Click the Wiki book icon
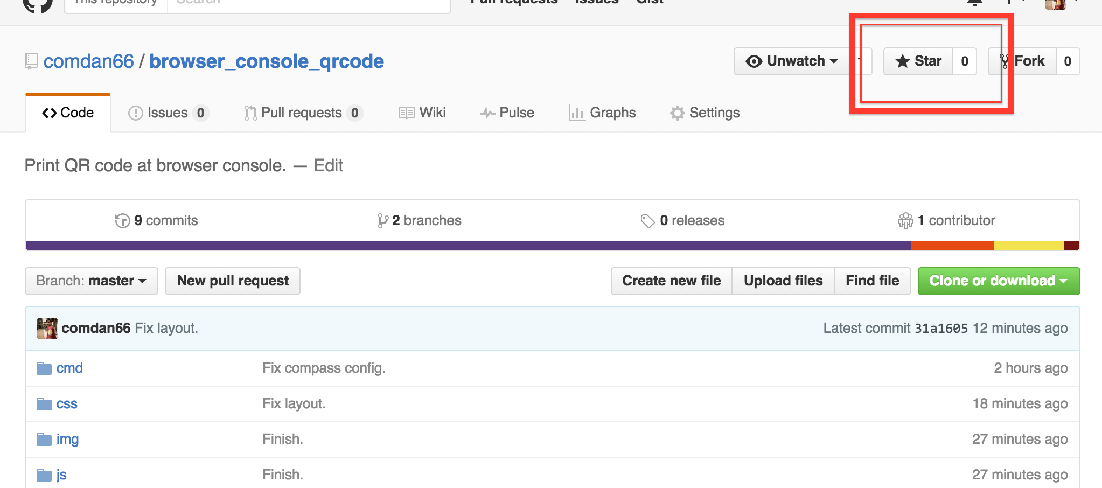Viewport: 1102px width, 488px height. [407, 113]
